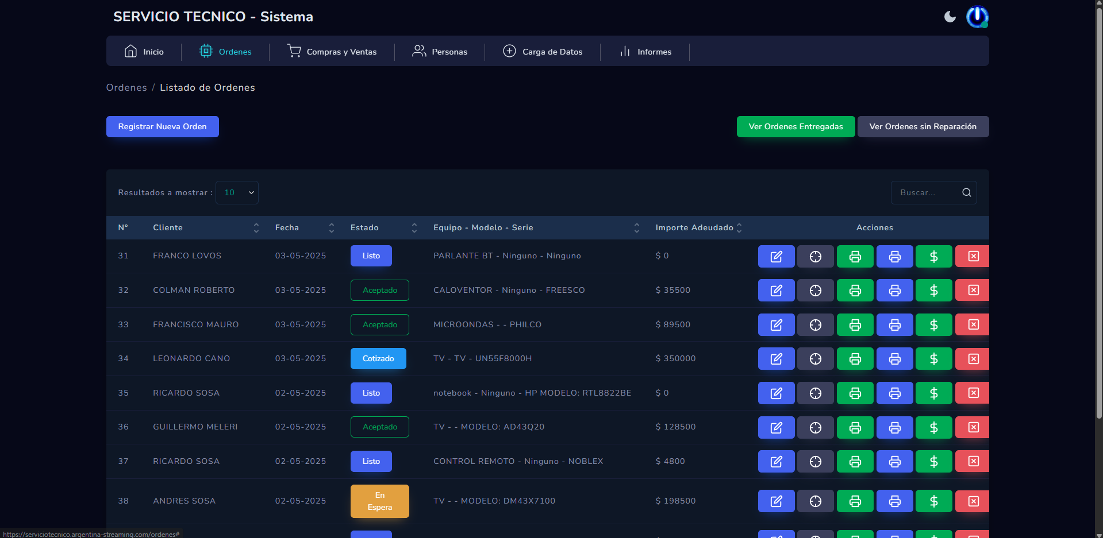Click Registrar Nueva Orden button
Screen dimensions: 1103x538
pyautogui.click(x=162, y=127)
